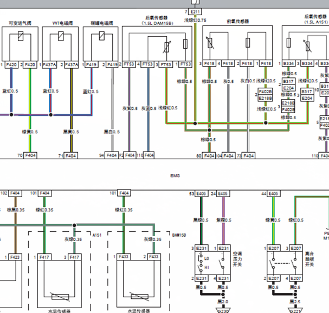
Task: Click E207 connector pin 3
Action: click(296, 248)
